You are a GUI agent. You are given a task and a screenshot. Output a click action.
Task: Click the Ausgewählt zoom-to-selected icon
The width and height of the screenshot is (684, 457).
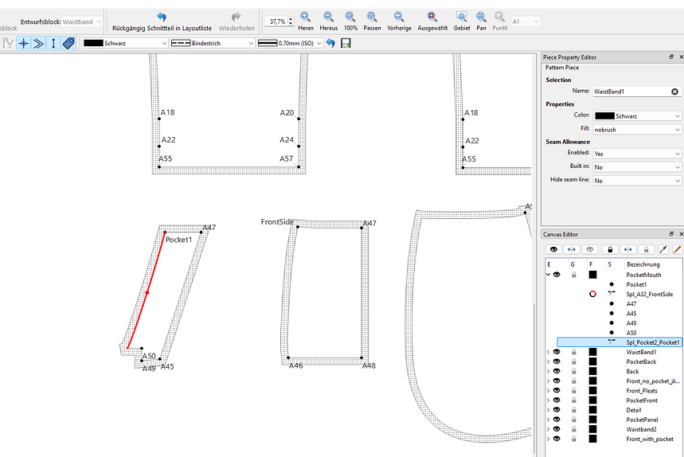click(x=432, y=17)
